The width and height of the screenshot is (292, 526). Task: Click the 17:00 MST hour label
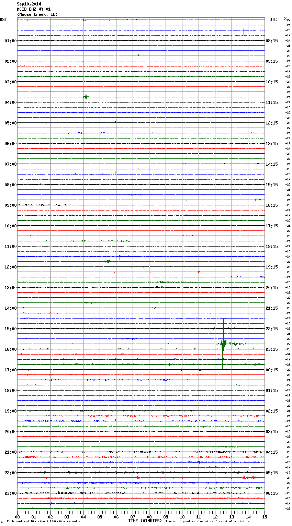10,370
